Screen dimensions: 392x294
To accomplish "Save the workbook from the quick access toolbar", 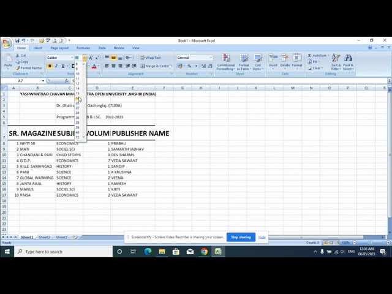I will 17,40.
